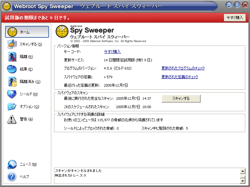Minimize the Spy Sweeper window
The image size is (250, 187).
pyautogui.click(x=229, y=5)
